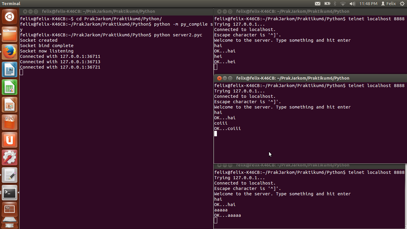Click the 'python server2.pyc' command text
Viewport: 407px width, 229px height.
[x=178, y=35]
